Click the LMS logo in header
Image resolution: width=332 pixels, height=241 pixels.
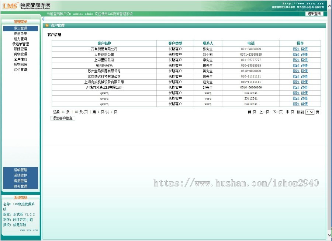(x=10, y=6)
